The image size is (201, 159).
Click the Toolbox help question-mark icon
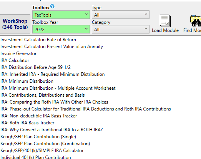tap(52, 6)
